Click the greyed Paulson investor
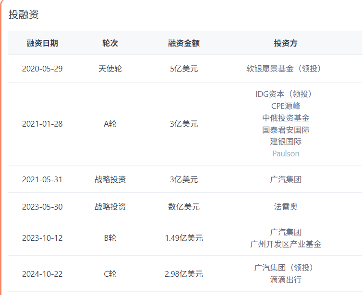This screenshot has width=362, height=295. (x=286, y=153)
